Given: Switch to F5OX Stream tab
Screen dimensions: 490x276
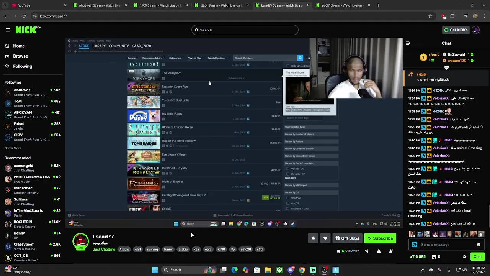Looking at the screenshot, I should tap(160, 5).
